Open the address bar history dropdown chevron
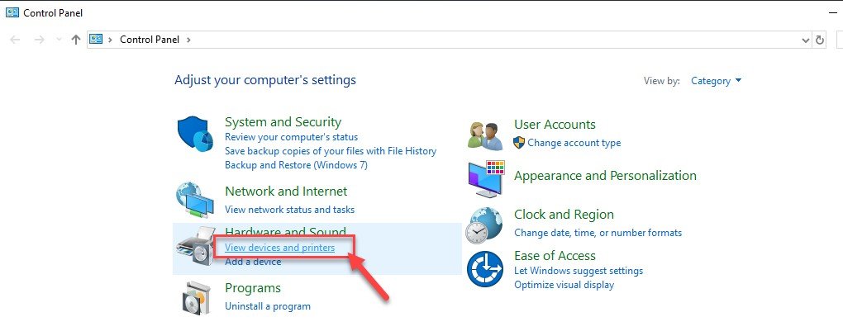Viewport: 843px width, 336px height. coord(805,40)
